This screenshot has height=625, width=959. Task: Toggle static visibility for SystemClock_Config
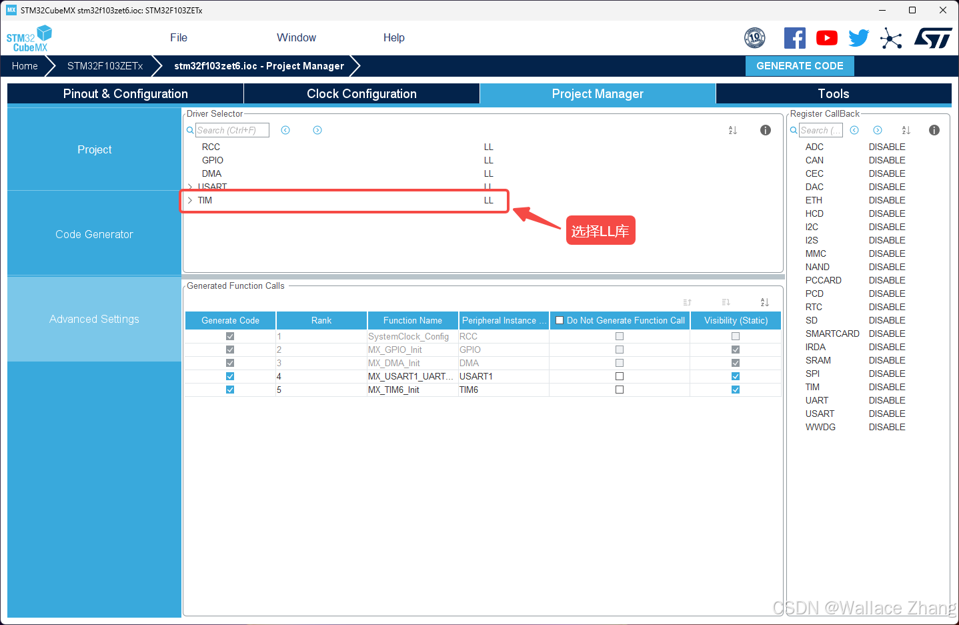tap(736, 336)
